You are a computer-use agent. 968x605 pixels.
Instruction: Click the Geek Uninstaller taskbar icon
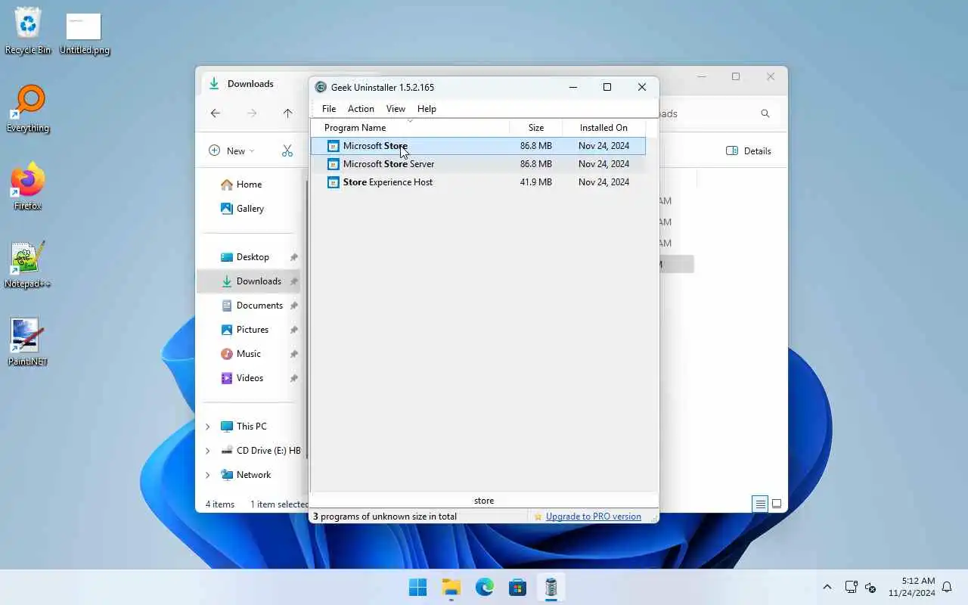[x=551, y=587]
